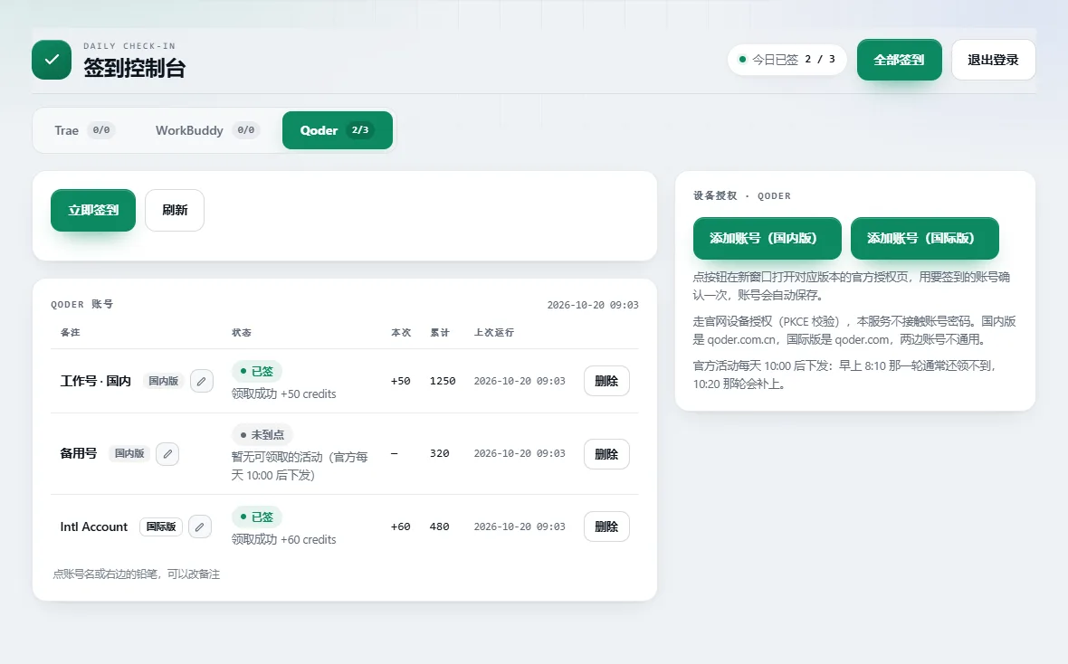Viewport: 1068px width, 664px height.
Task: Click the 未到点 status badge
Action: tap(262, 434)
